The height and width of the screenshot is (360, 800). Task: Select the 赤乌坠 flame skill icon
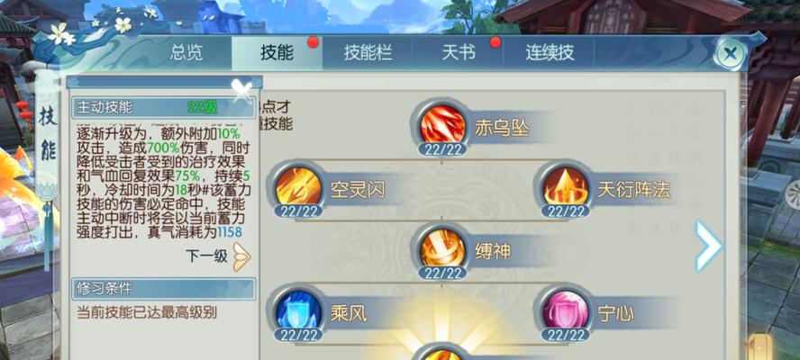441,125
